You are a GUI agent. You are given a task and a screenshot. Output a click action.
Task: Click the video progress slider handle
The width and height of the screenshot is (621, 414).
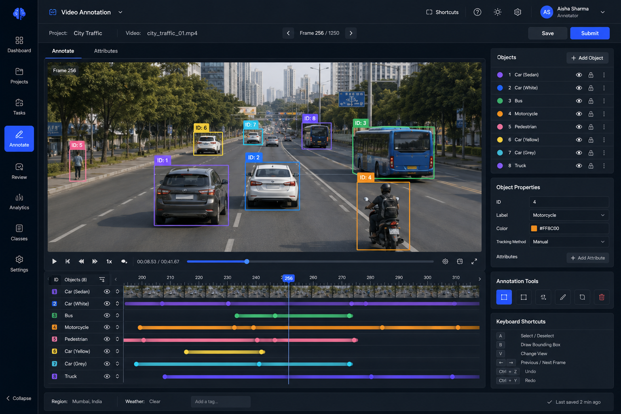[247, 262]
